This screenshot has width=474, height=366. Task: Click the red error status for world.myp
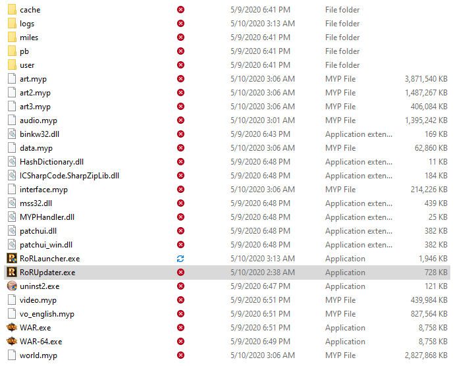pyautogui.click(x=181, y=355)
